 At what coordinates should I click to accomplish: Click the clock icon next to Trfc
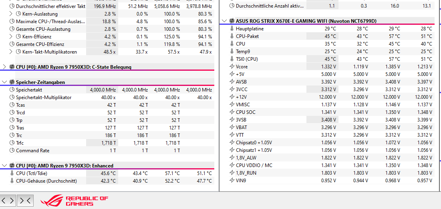point(12,143)
